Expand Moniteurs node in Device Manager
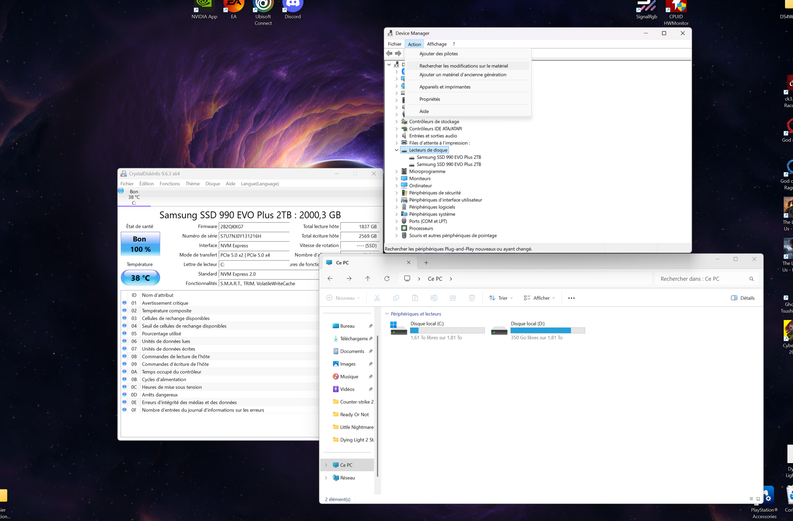 click(396, 178)
